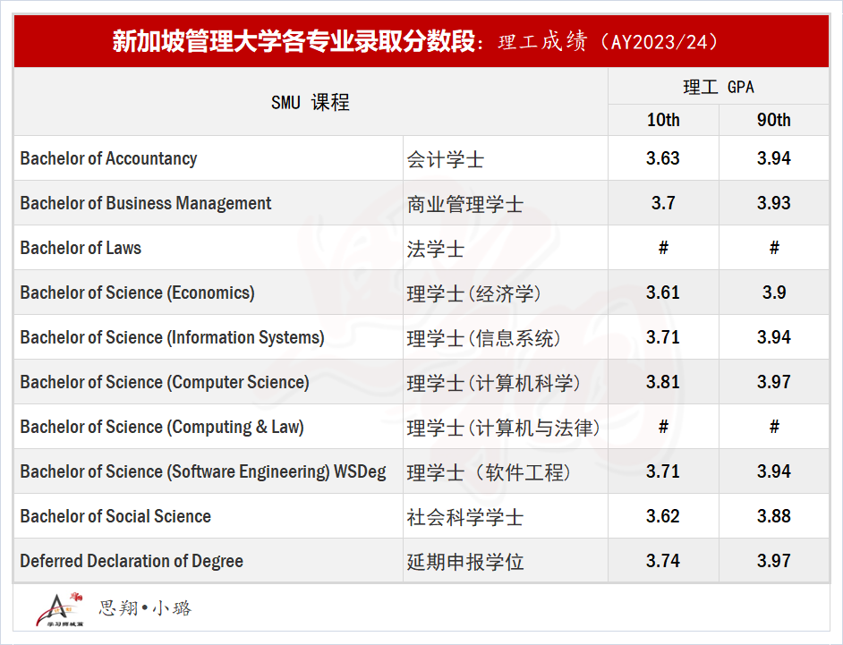Select the "思翔•小璐" footer signature
Image resolution: width=843 pixels, height=645 pixels.
coord(145,608)
